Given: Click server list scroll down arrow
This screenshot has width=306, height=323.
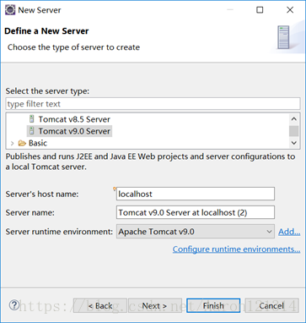Looking at the screenshot, I should pos(294,143).
